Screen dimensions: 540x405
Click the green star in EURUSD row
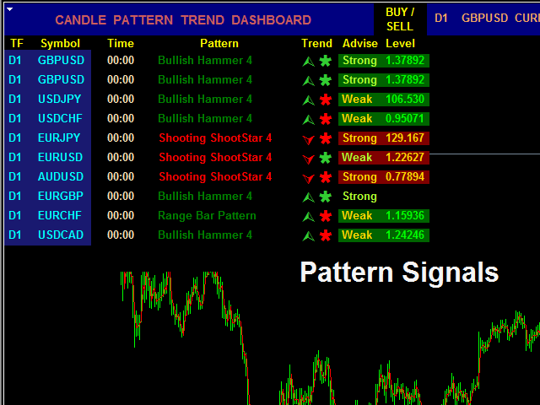click(x=326, y=158)
